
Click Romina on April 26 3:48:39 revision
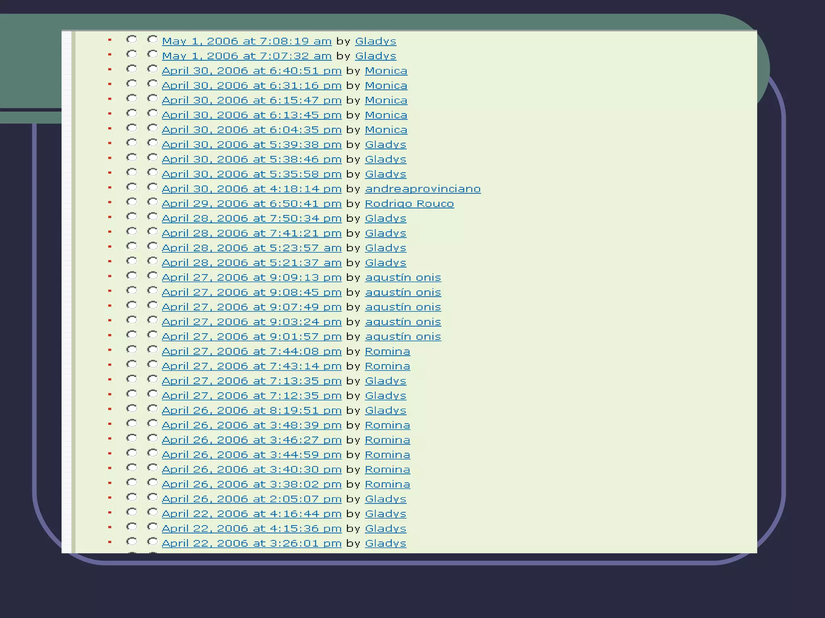[387, 425]
